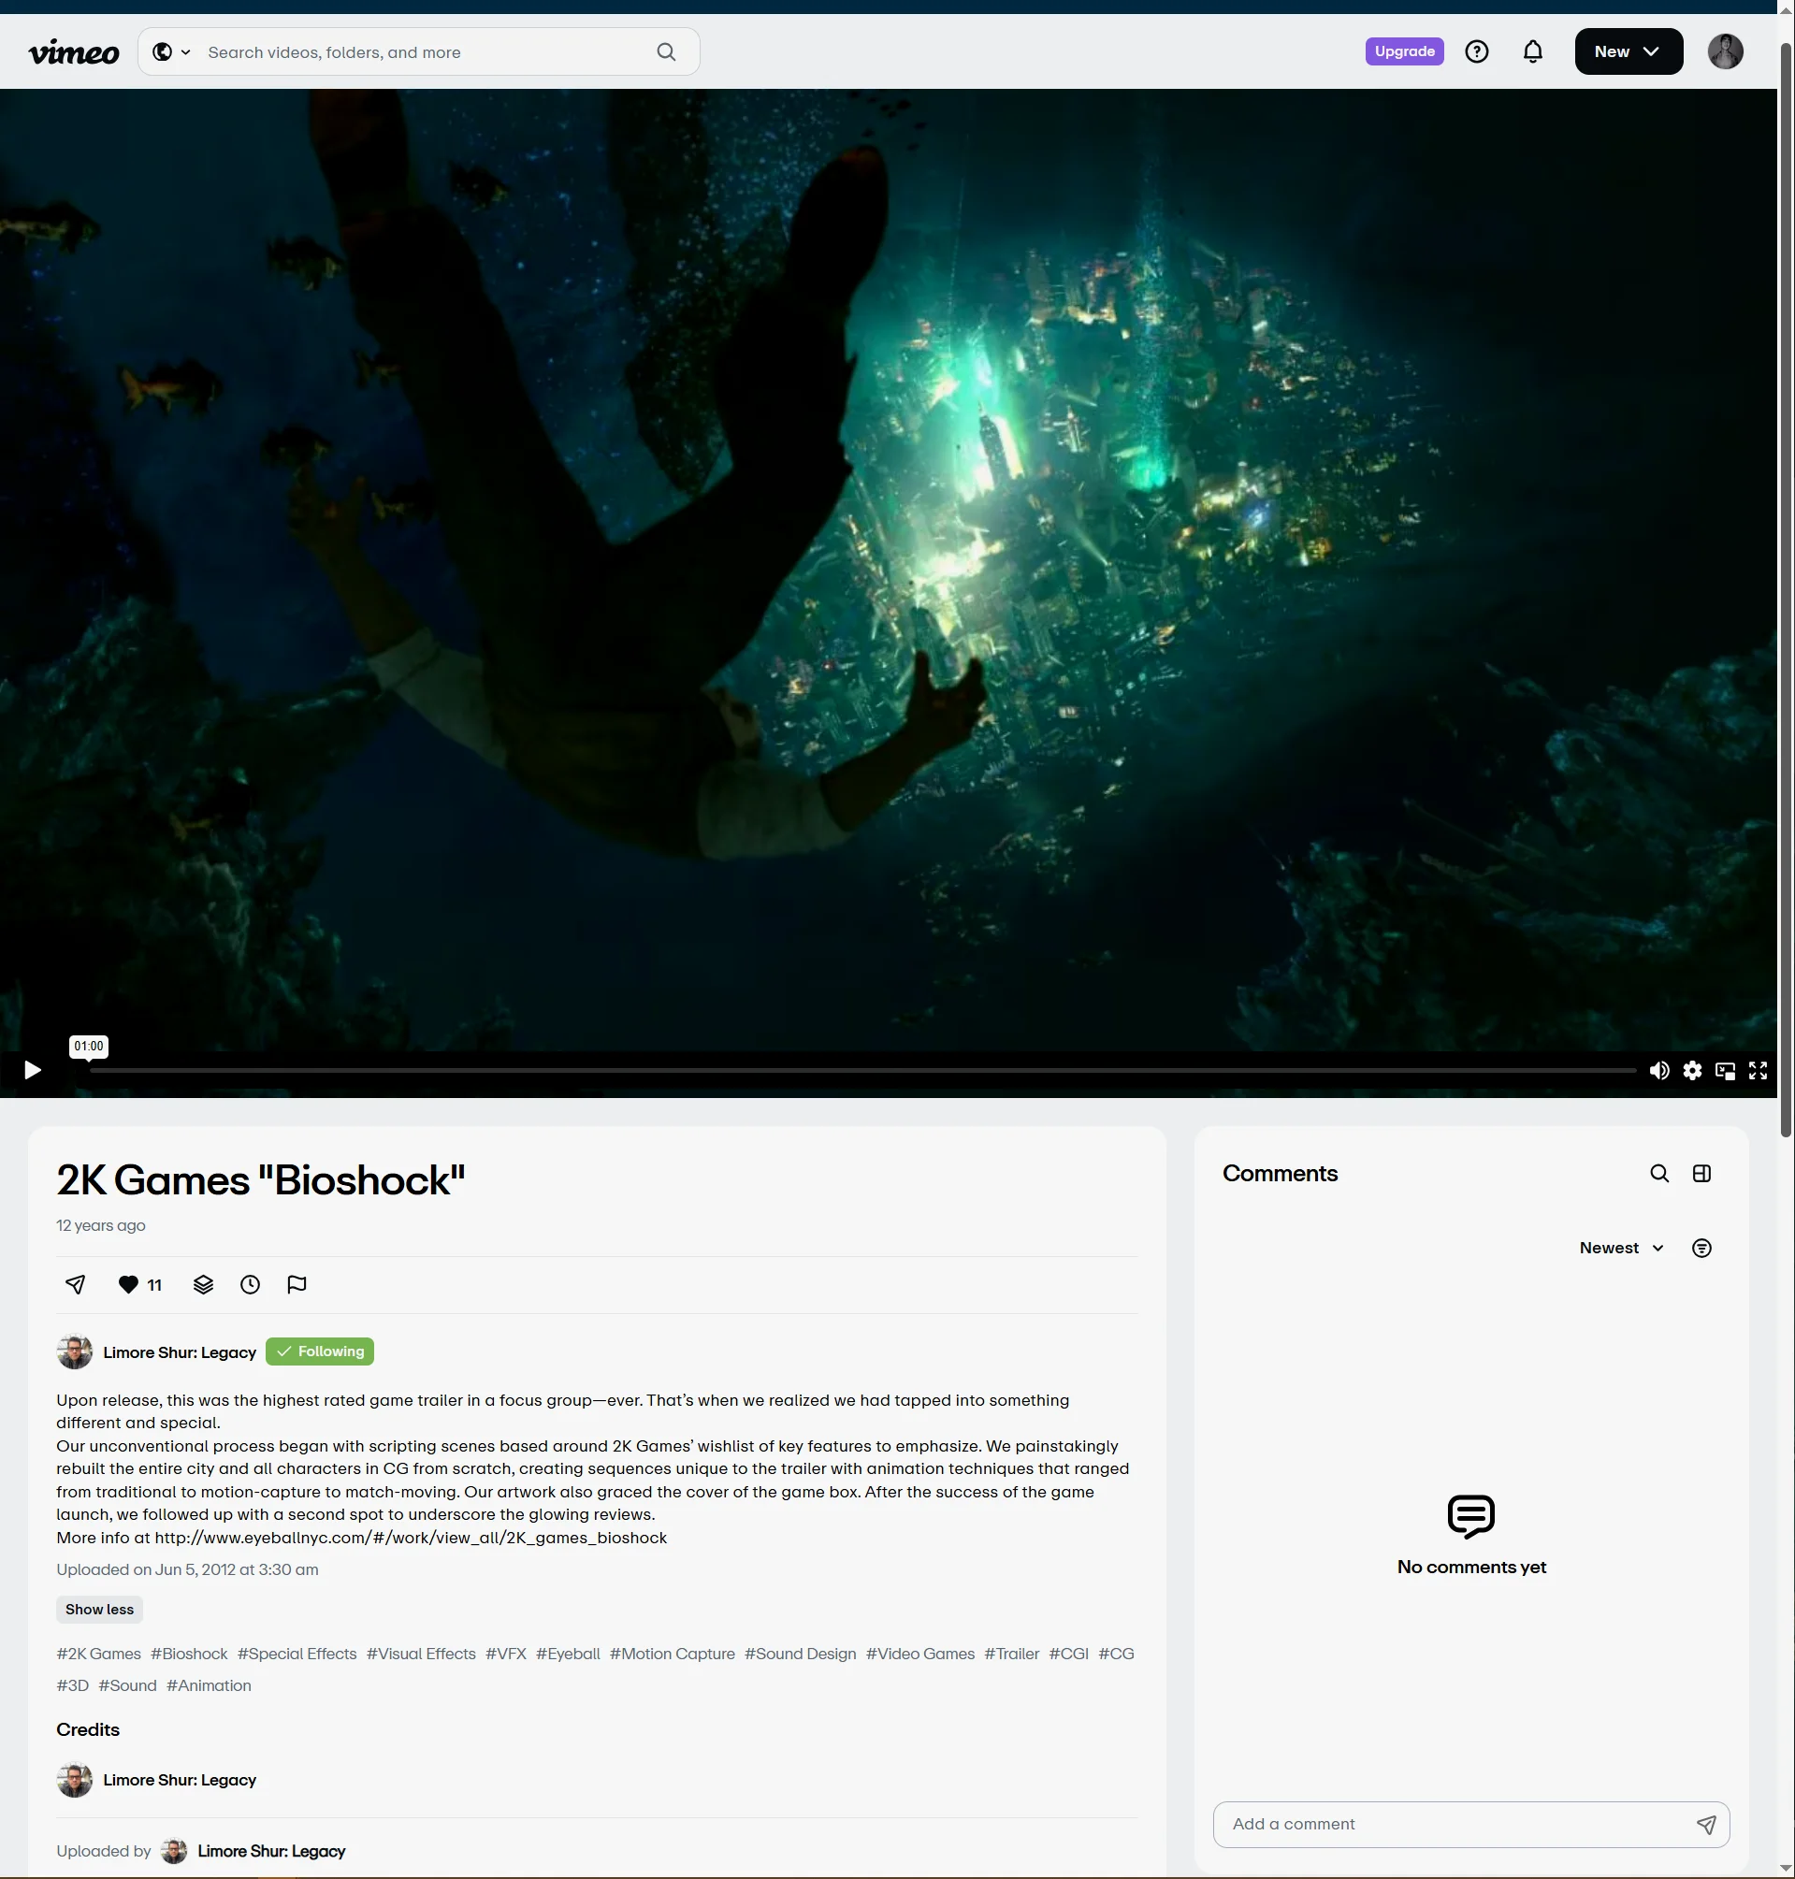Open the search scope globe dropdown
The height and width of the screenshot is (1879, 1795).
coord(171,52)
